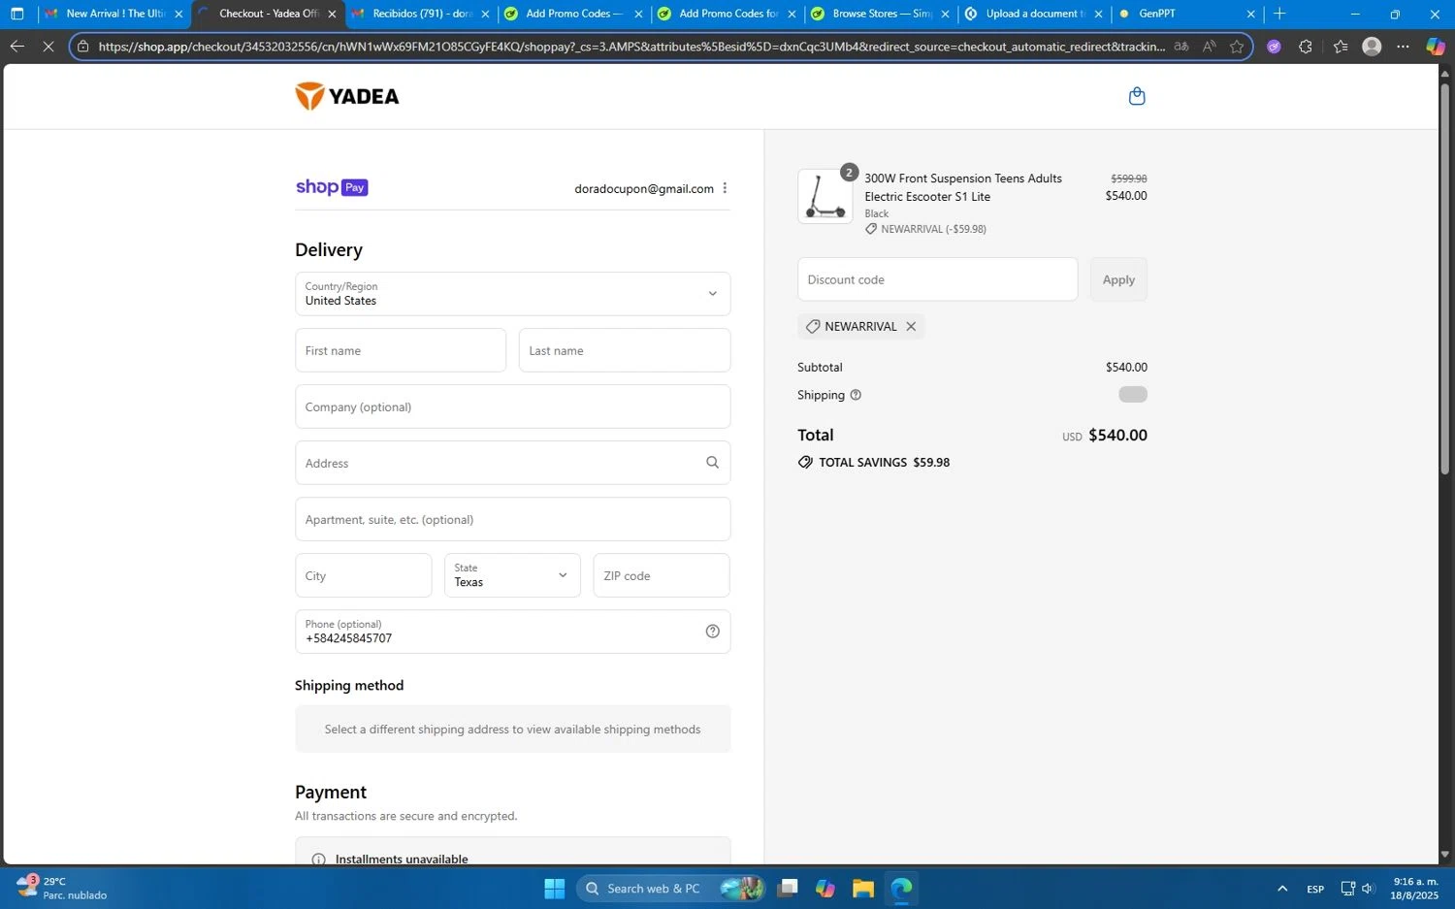
Task: Open Copilot sidebar icon
Action: tap(1435, 47)
